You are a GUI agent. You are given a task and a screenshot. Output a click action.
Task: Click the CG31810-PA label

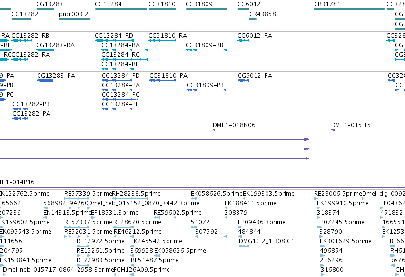point(168,76)
